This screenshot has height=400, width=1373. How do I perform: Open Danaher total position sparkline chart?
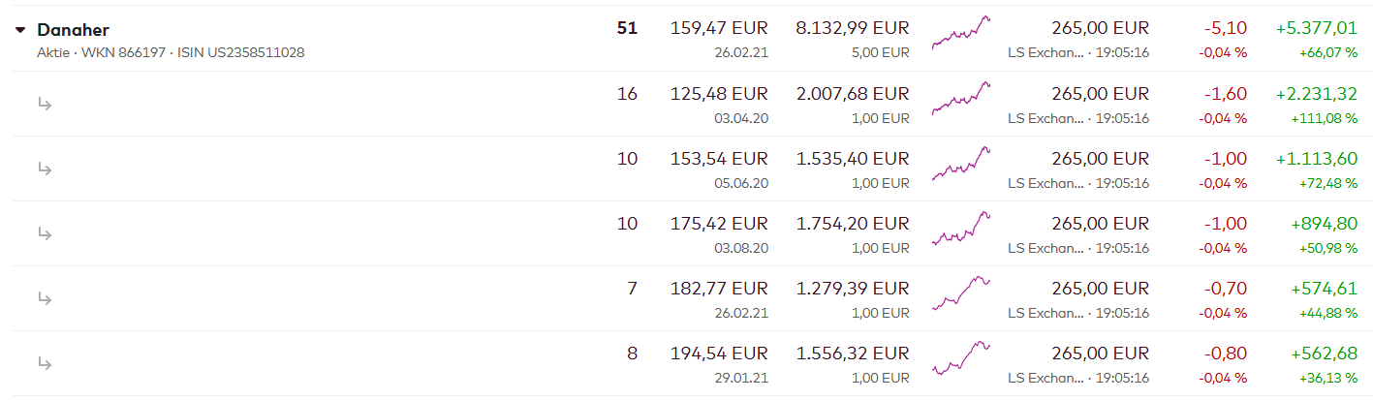(961, 33)
